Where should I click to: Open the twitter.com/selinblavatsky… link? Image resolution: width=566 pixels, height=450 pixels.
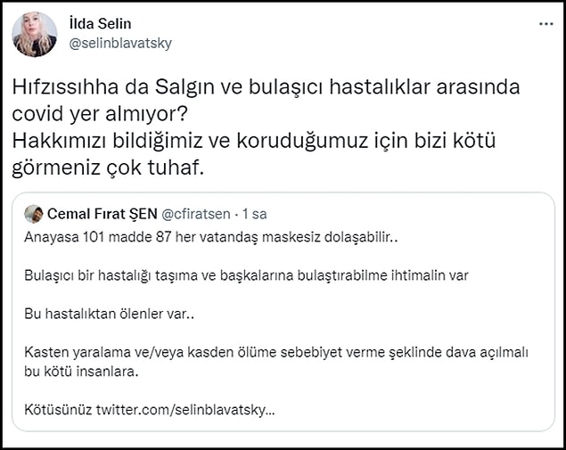coord(185,410)
